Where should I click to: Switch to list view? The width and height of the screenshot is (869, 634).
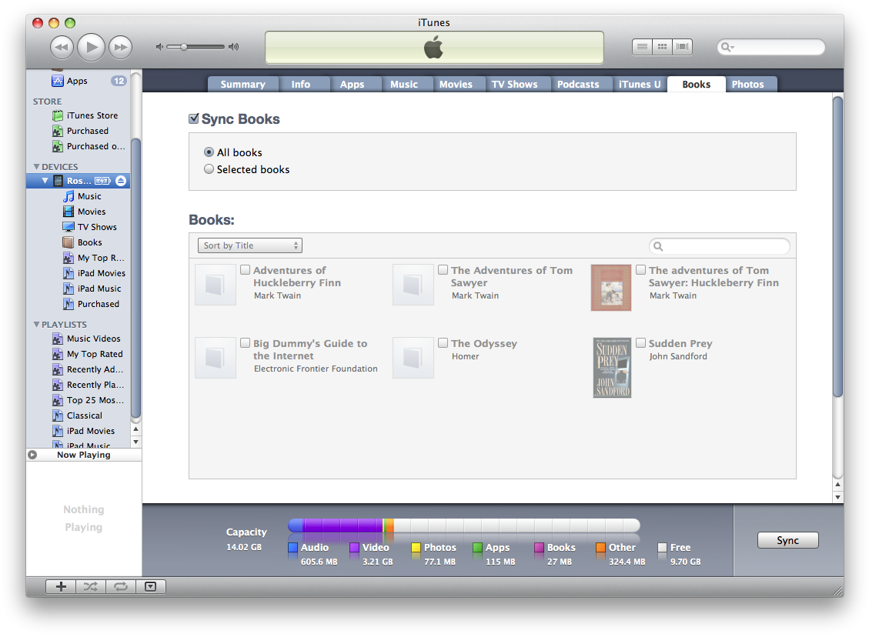tap(643, 47)
